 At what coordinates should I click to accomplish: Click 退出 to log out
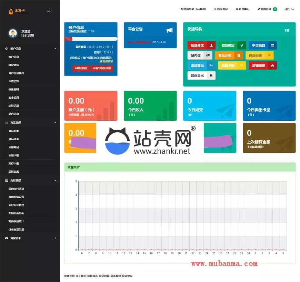(289, 9)
